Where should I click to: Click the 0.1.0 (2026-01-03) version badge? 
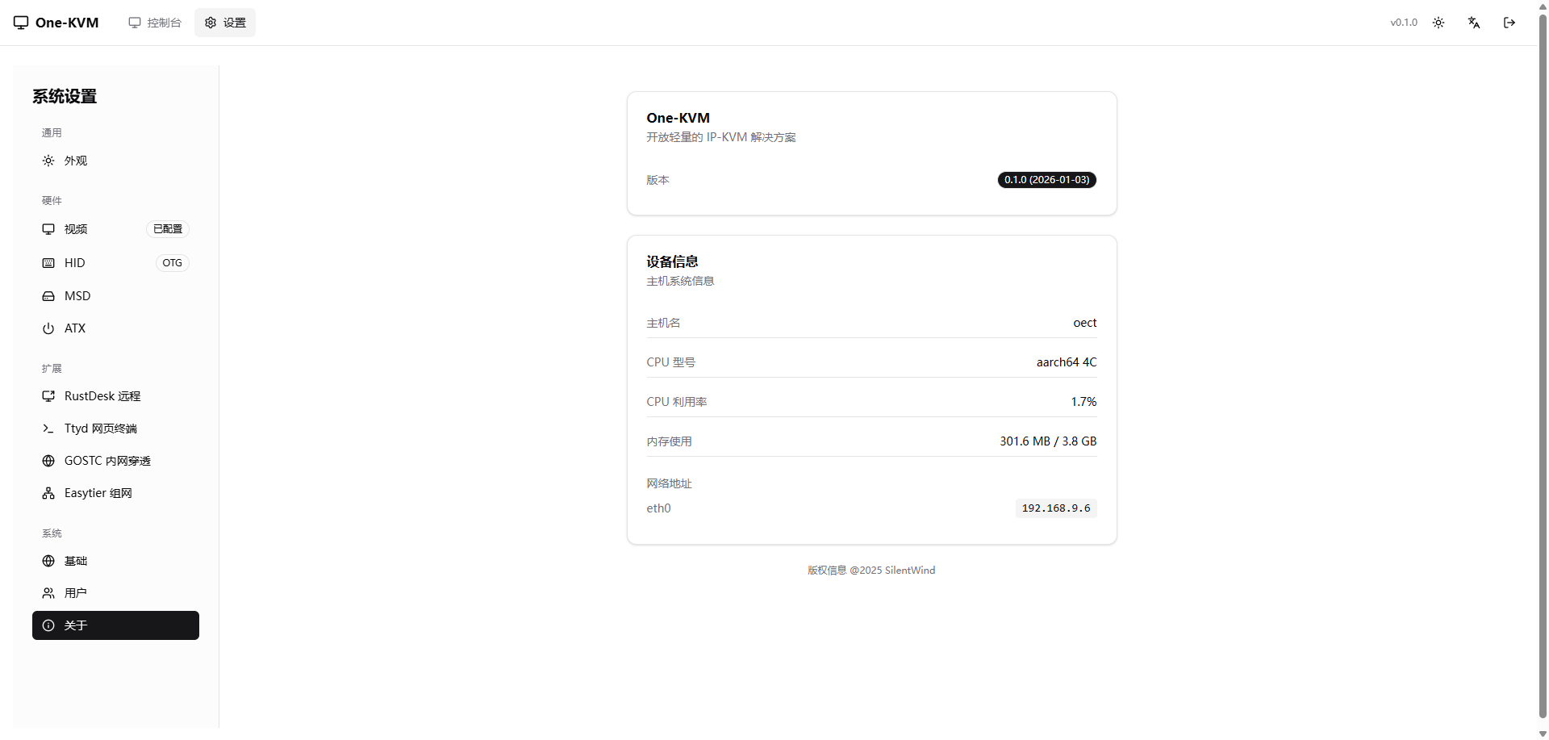[1046, 180]
